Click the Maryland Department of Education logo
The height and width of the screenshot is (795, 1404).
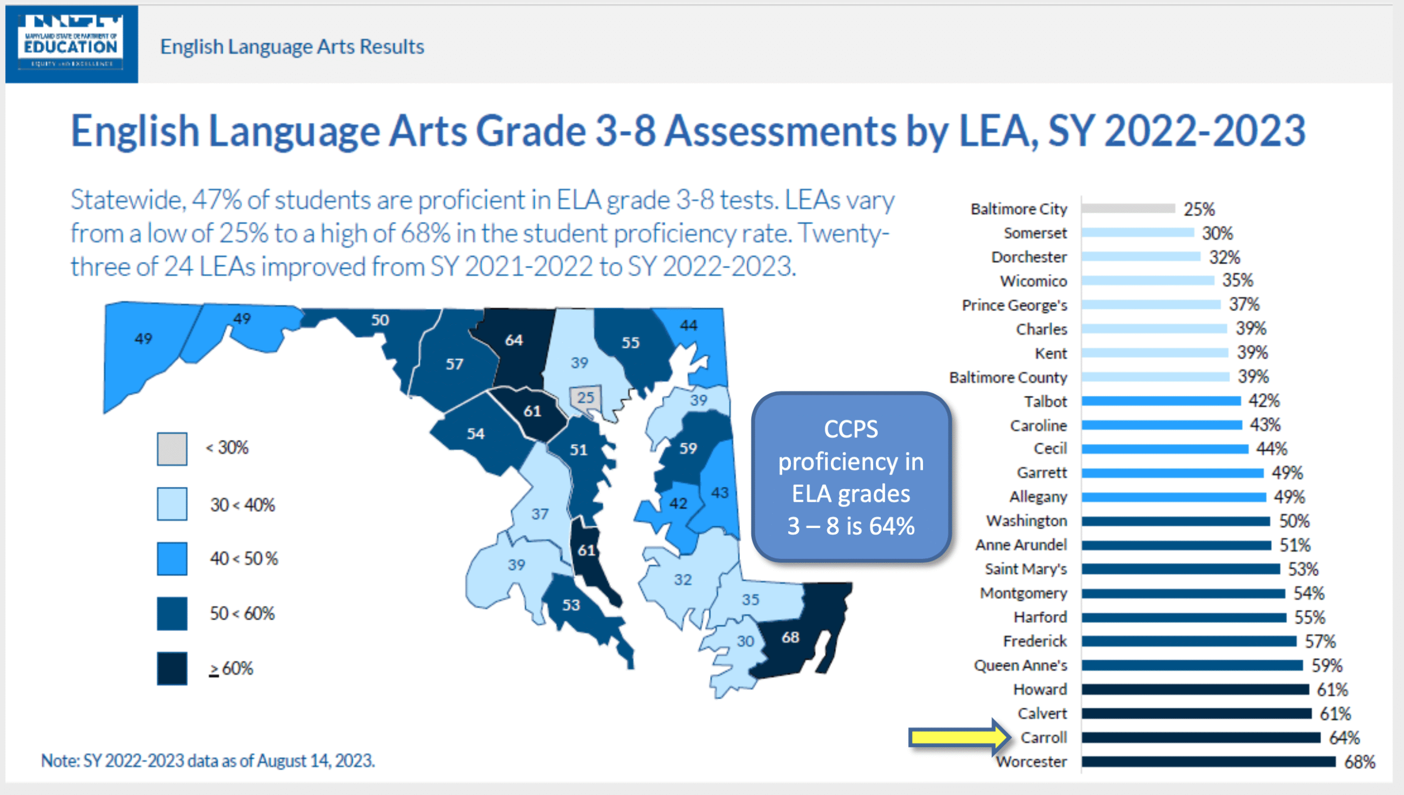71,44
